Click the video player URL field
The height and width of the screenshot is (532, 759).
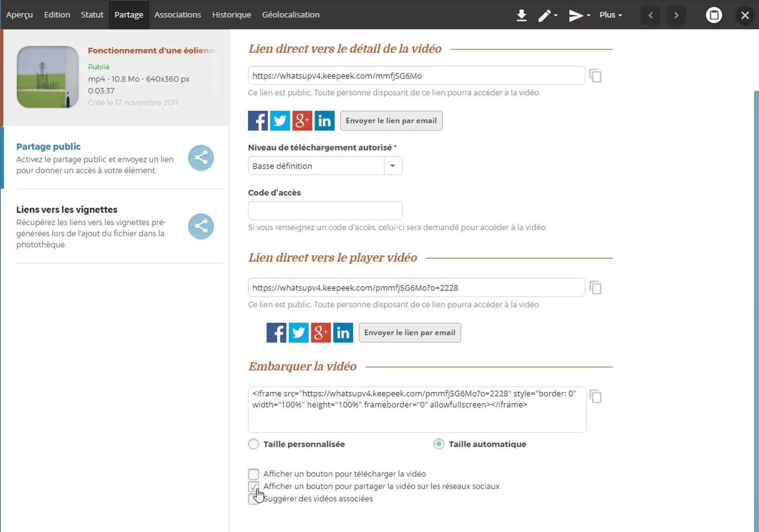tap(416, 288)
